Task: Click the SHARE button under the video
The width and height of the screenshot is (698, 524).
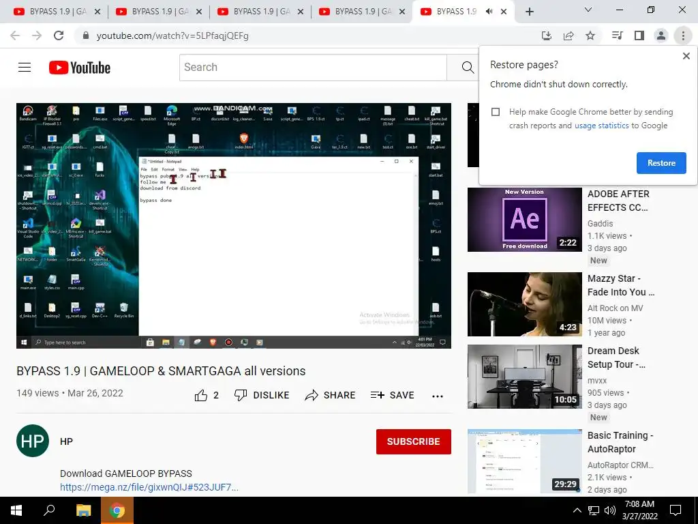Action: [x=331, y=395]
